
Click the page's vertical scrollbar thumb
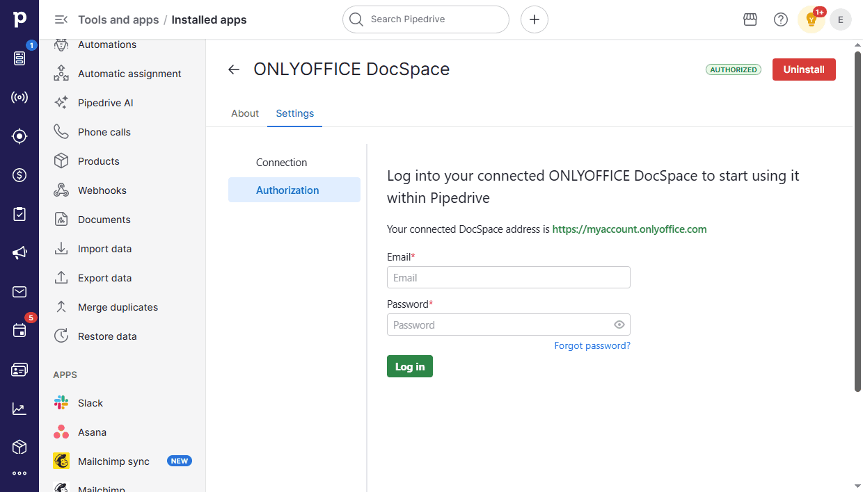(x=857, y=221)
